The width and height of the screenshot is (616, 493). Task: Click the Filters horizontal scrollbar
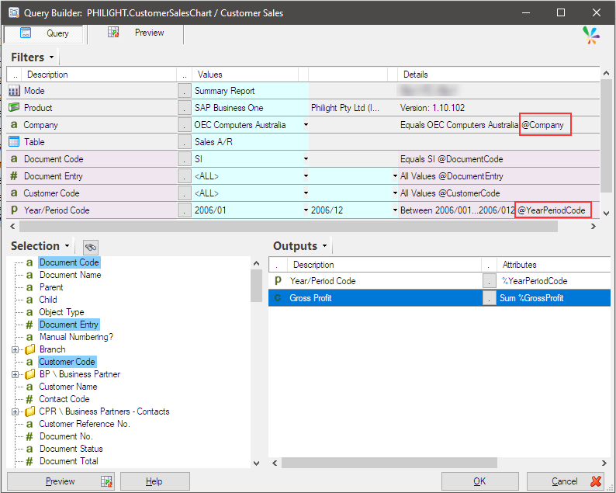[x=289, y=227]
